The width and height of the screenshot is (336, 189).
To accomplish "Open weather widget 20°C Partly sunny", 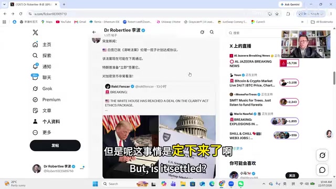I will 15,184.
